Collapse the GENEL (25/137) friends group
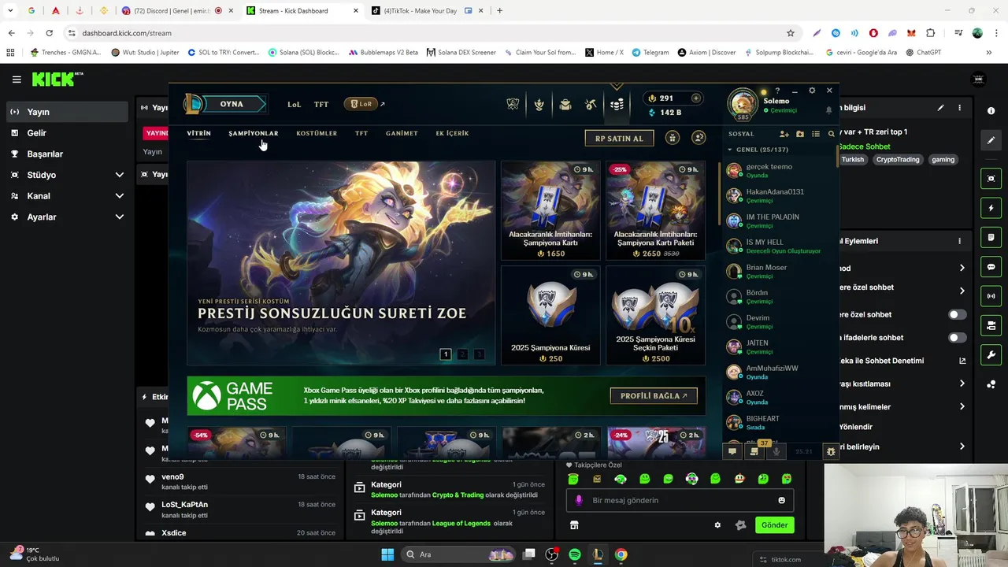The image size is (1008, 567). [730, 150]
